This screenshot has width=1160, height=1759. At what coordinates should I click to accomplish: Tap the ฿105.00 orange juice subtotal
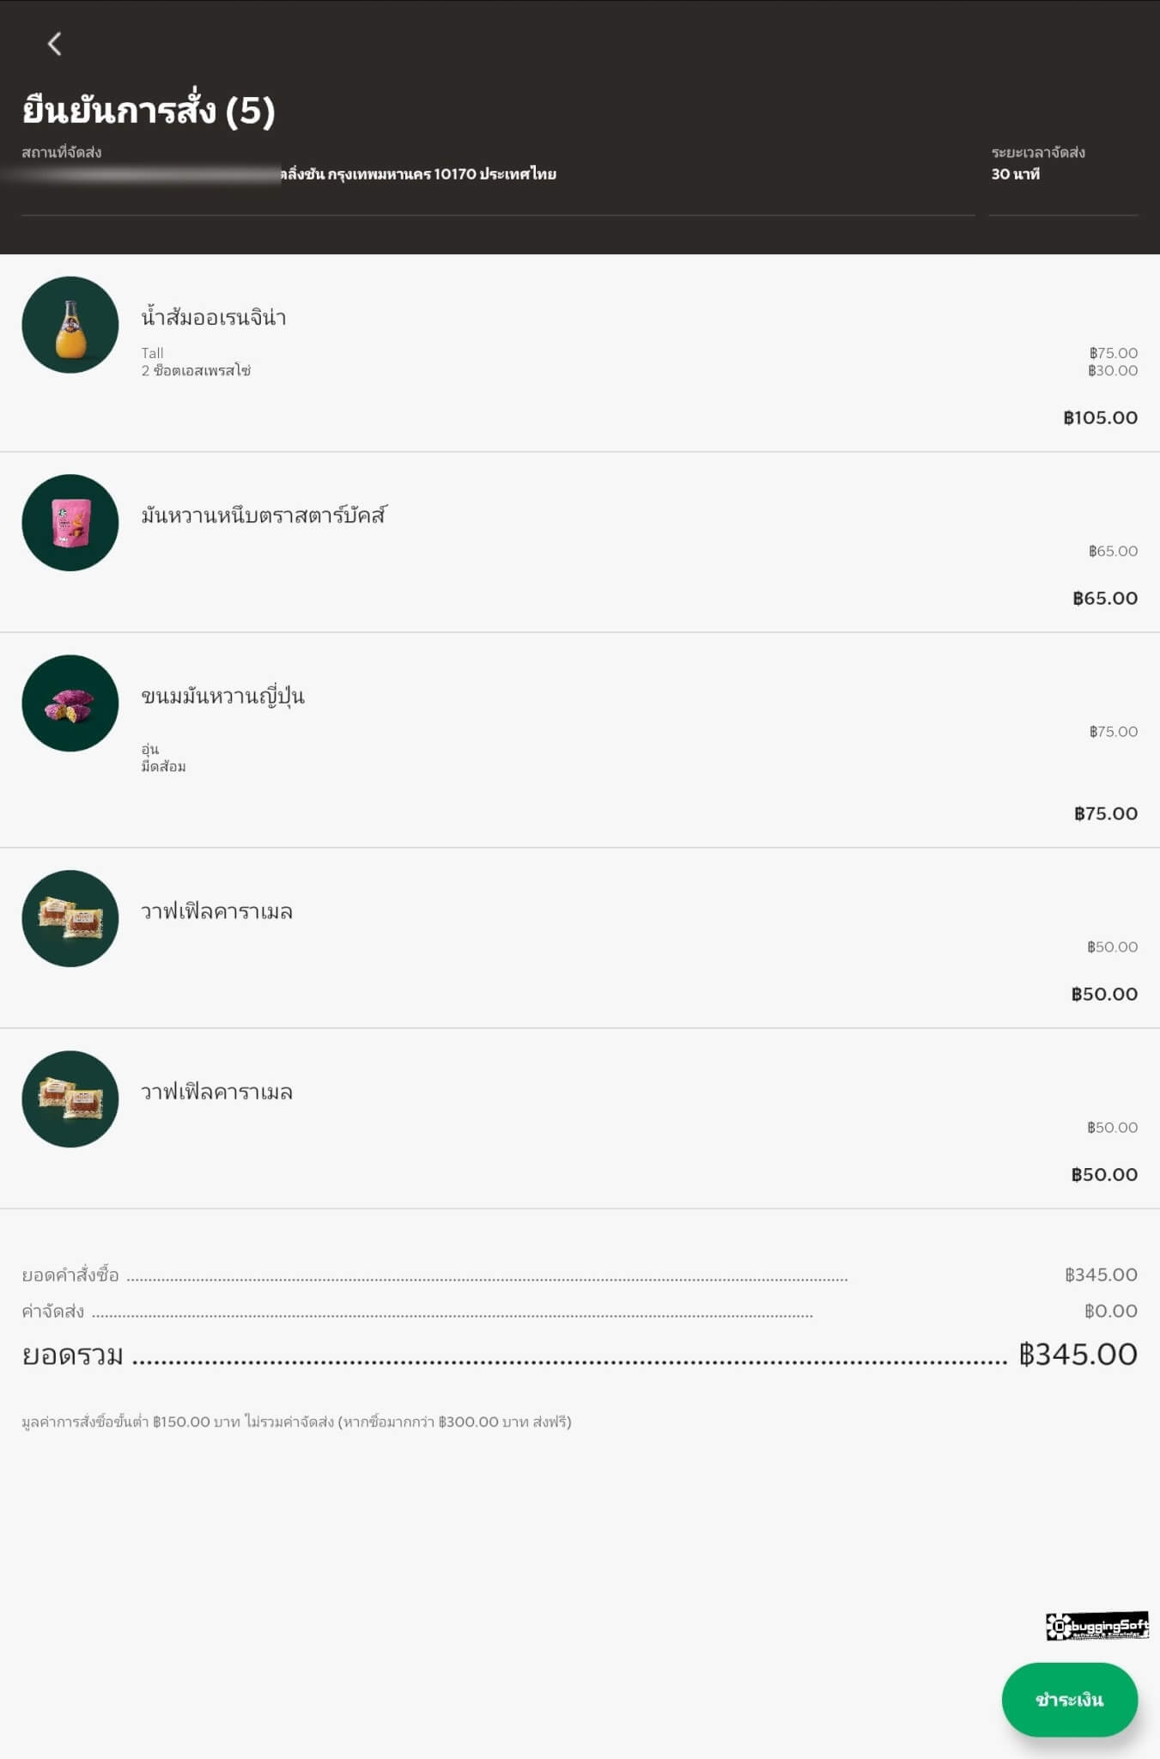(x=1100, y=417)
